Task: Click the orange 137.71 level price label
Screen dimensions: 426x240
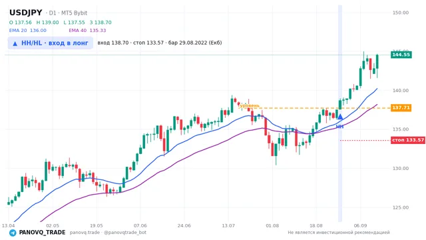Action: [401, 108]
